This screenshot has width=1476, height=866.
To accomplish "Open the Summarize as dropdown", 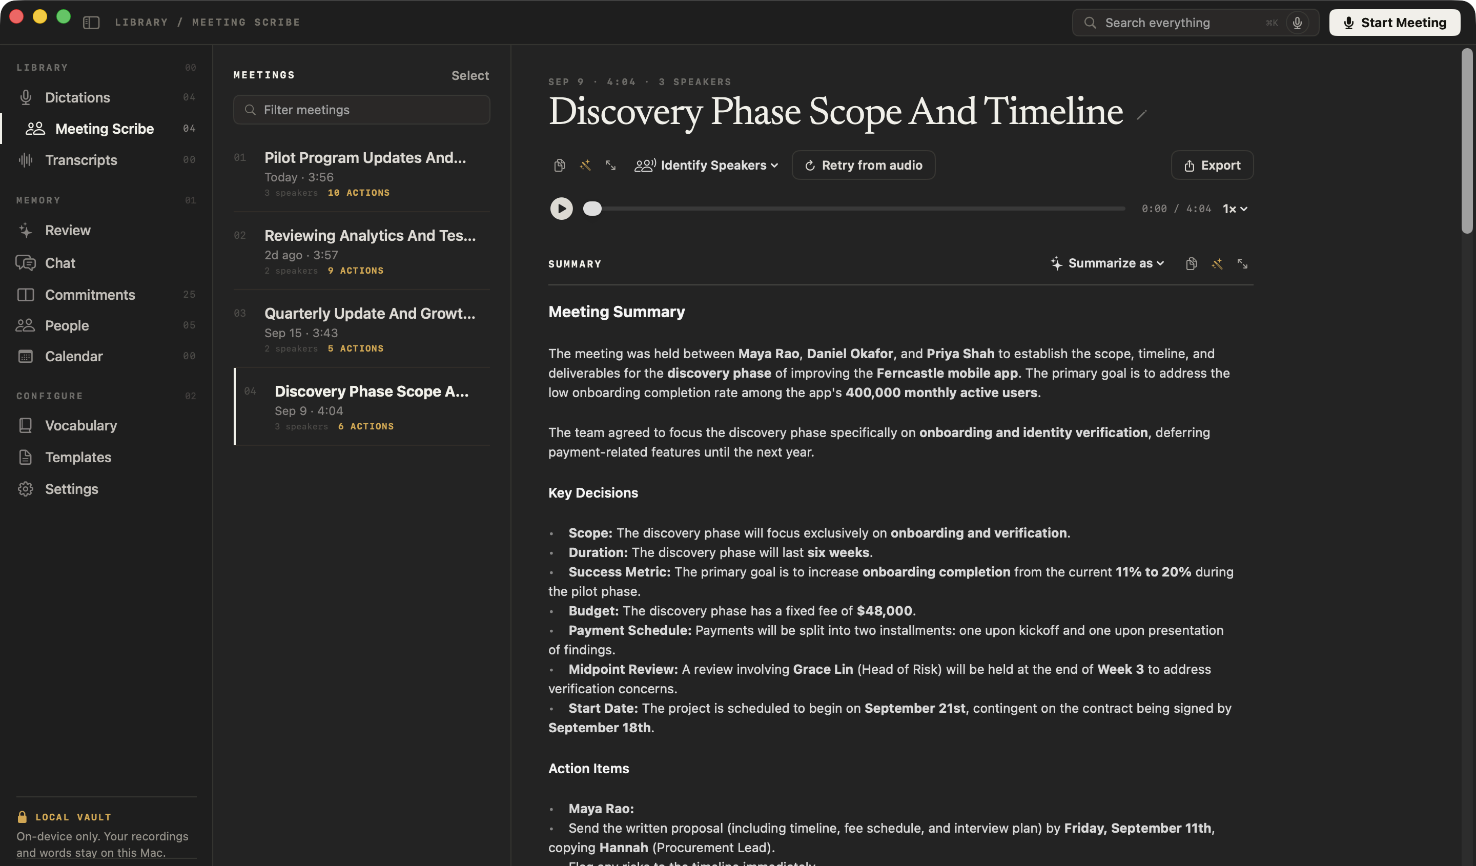I will [1107, 263].
